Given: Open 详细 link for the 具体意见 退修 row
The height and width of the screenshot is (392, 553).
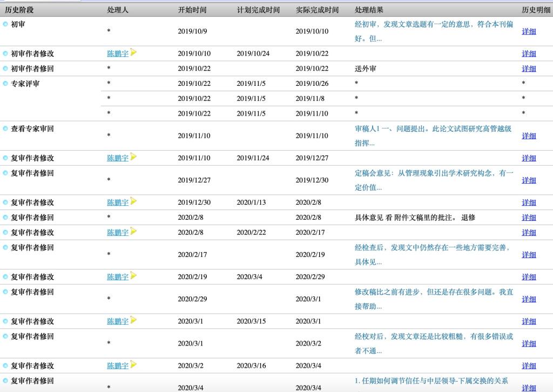Looking at the screenshot, I should [529, 218].
